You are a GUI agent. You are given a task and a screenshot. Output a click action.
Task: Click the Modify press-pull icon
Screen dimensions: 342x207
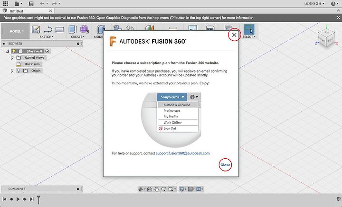click(x=101, y=29)
